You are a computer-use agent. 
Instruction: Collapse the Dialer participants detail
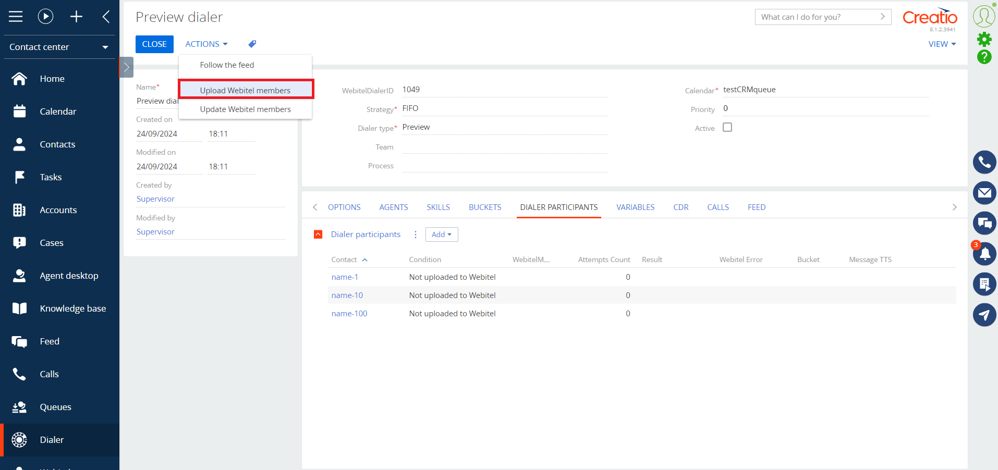[x=318, y=234]
